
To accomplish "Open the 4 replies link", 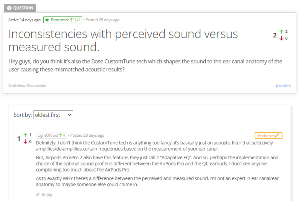I will point(283,86).
